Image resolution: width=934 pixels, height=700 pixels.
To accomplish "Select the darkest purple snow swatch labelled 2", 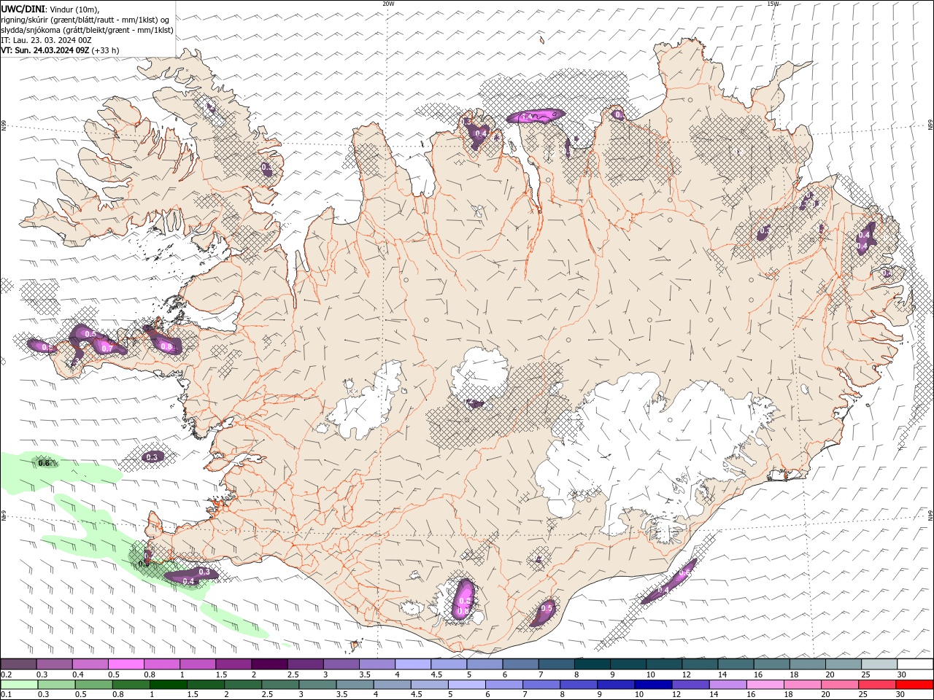I will pos(269,664).
